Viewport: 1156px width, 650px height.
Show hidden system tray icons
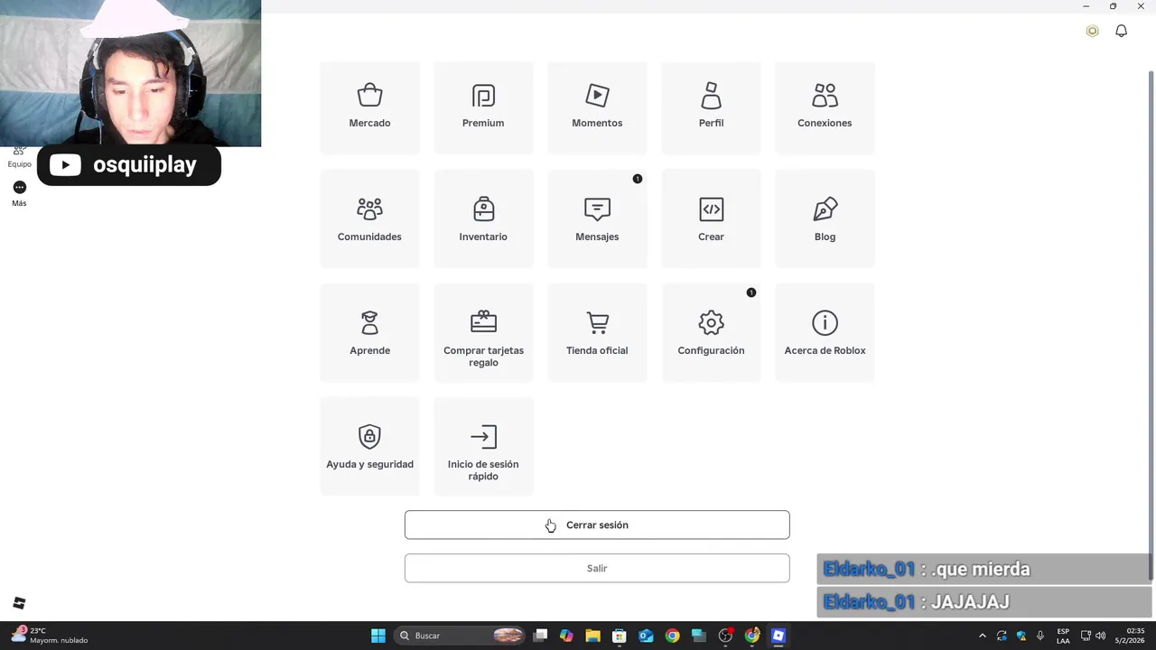pos(983,636)
